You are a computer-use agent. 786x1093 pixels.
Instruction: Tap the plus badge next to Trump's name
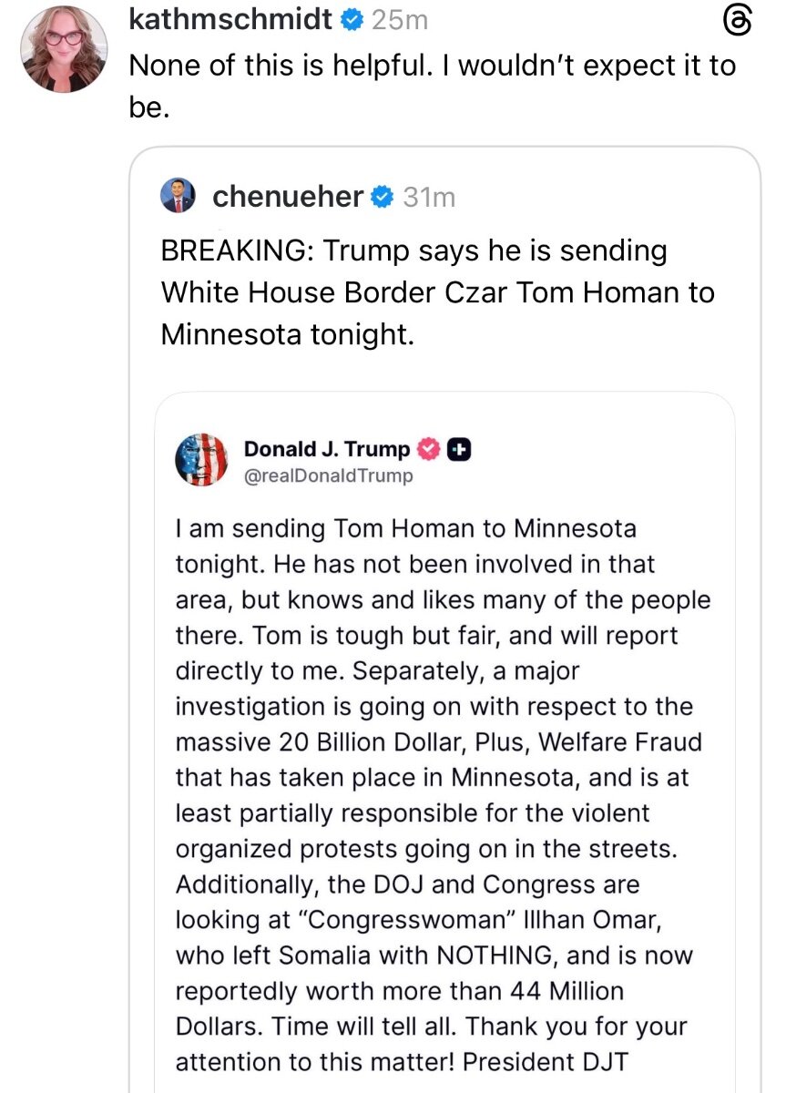click(460, 449)
